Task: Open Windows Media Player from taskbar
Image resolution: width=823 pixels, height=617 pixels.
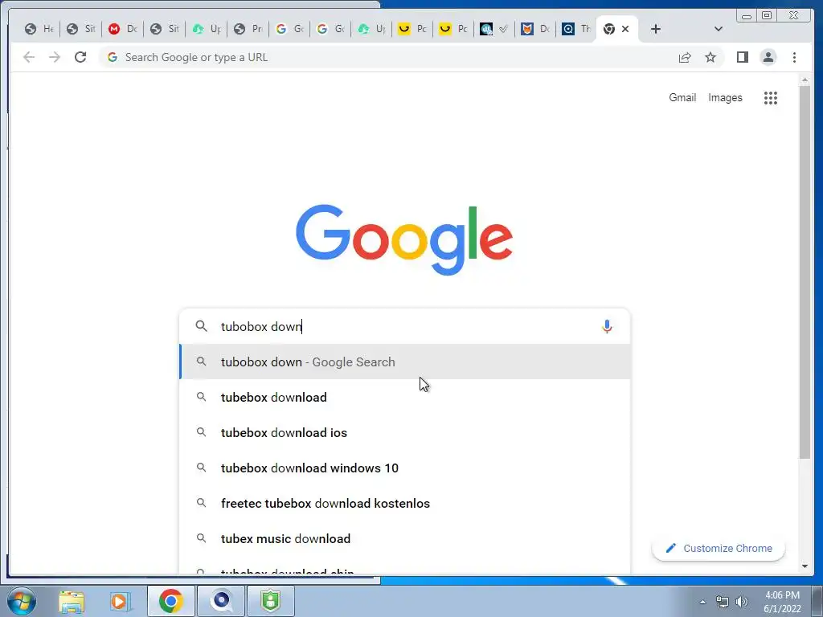Action: point(119,601)
